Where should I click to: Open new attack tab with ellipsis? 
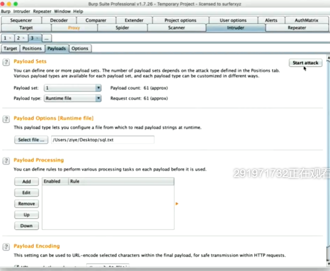point(46,38)
